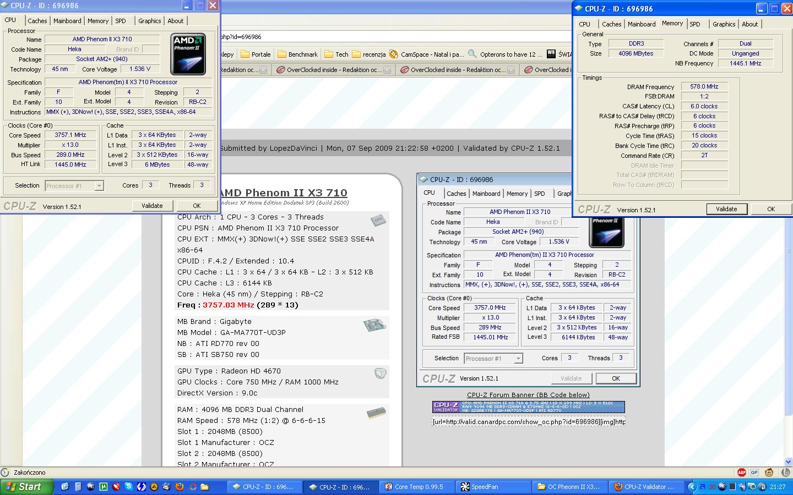Click the RAM stick icon on validator page
The height and width of the screenshot is (495, 793).
point(377,413)
